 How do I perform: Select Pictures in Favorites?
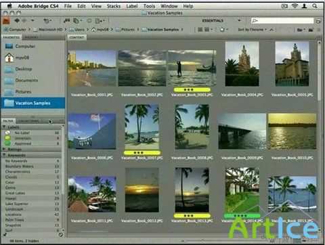click(x=33, y=92)
